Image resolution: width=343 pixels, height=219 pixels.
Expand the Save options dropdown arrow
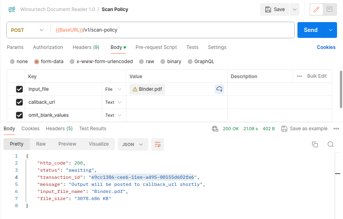pyautogui.click(x=295, y=9)
